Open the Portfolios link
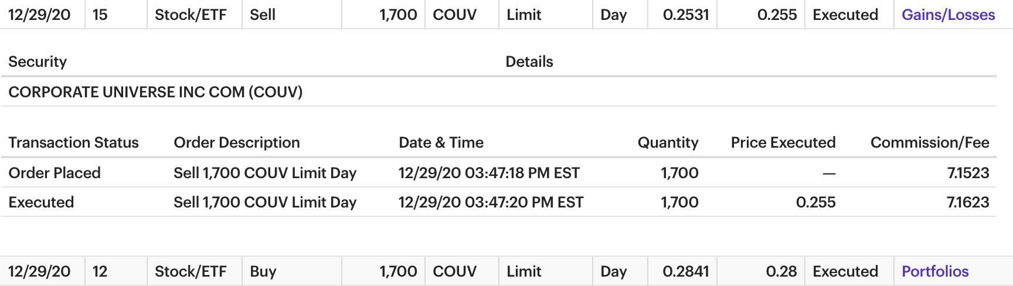 tap(934, 271)
